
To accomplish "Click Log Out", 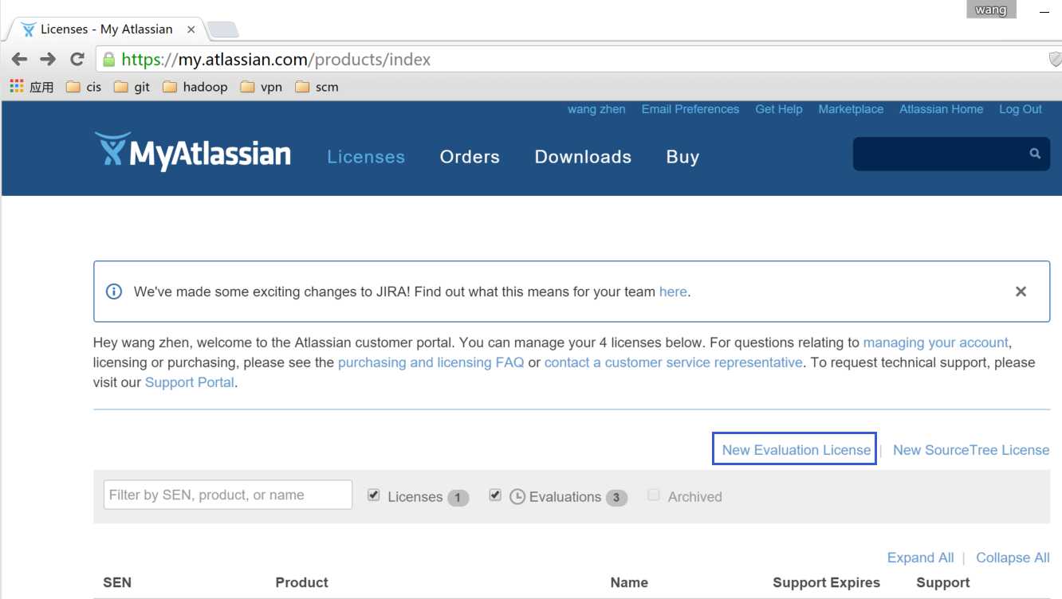I will point(1021,109).
